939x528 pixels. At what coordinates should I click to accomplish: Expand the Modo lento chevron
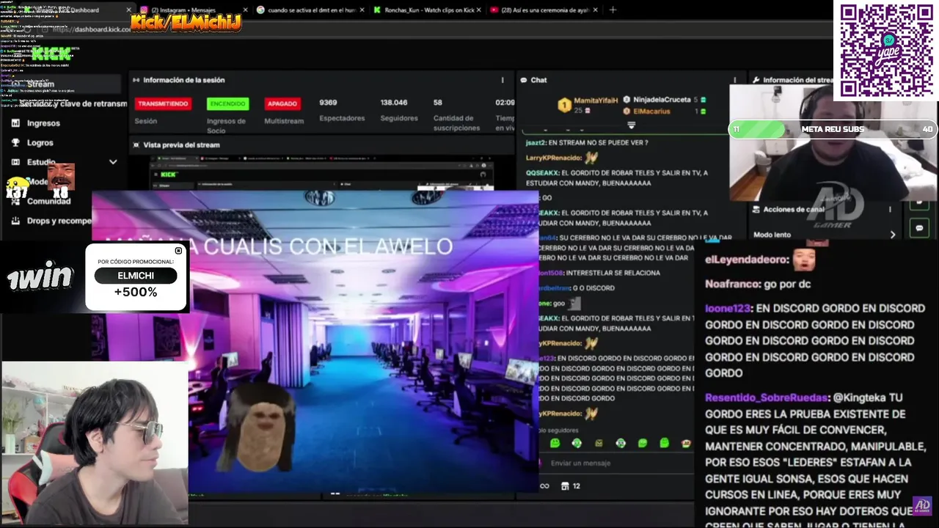point(893,235)
